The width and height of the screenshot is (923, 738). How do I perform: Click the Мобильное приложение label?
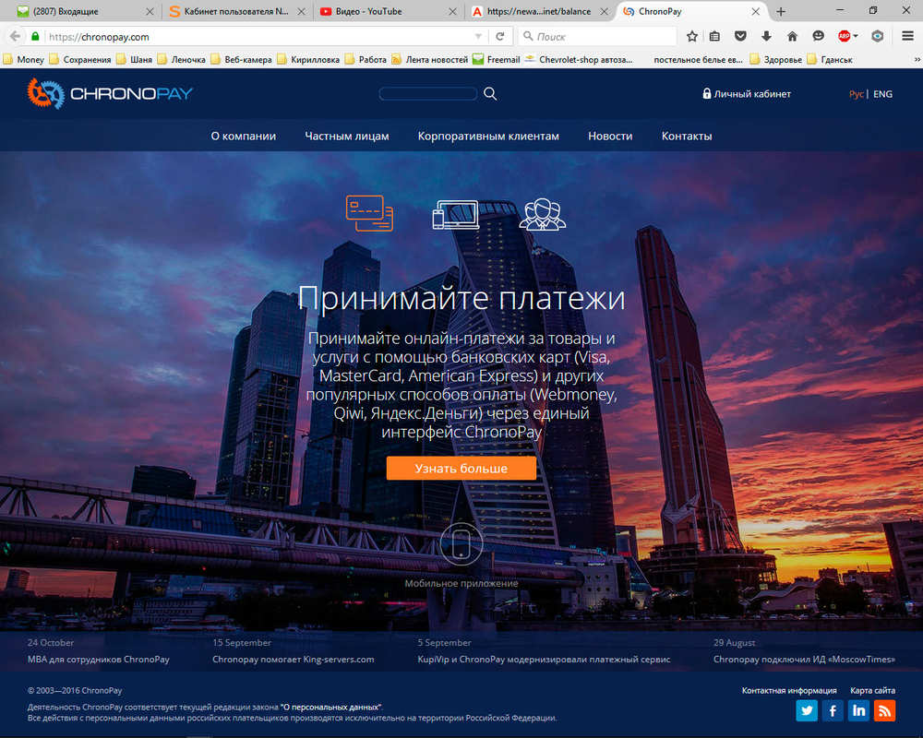point(461,583)
